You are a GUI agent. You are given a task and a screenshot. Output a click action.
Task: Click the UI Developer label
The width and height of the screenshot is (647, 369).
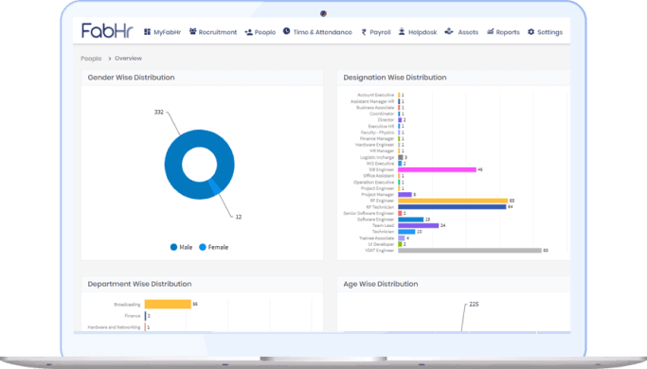click(381, 244)
